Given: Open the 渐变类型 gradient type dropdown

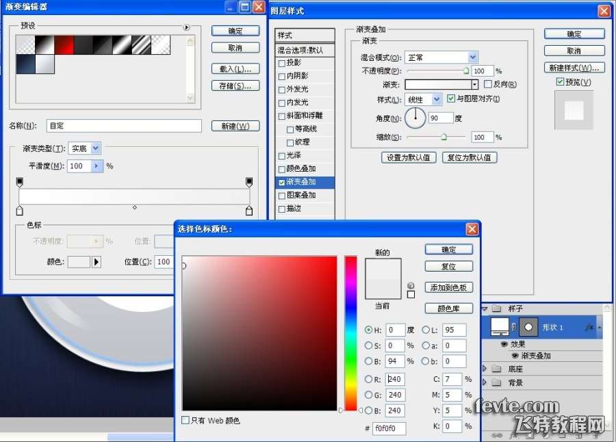Looking at the screenshot, I should 96,148.
